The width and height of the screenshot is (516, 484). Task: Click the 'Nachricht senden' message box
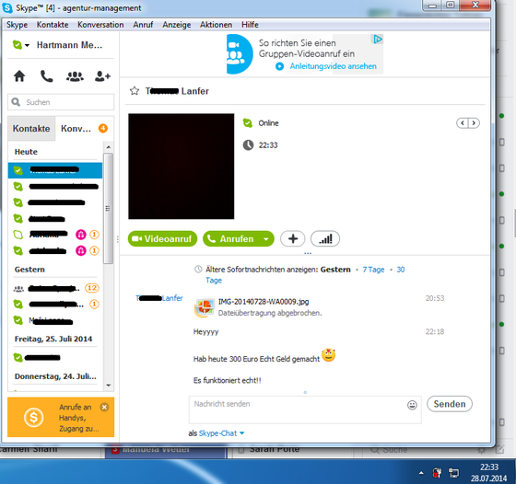[305, 409]
